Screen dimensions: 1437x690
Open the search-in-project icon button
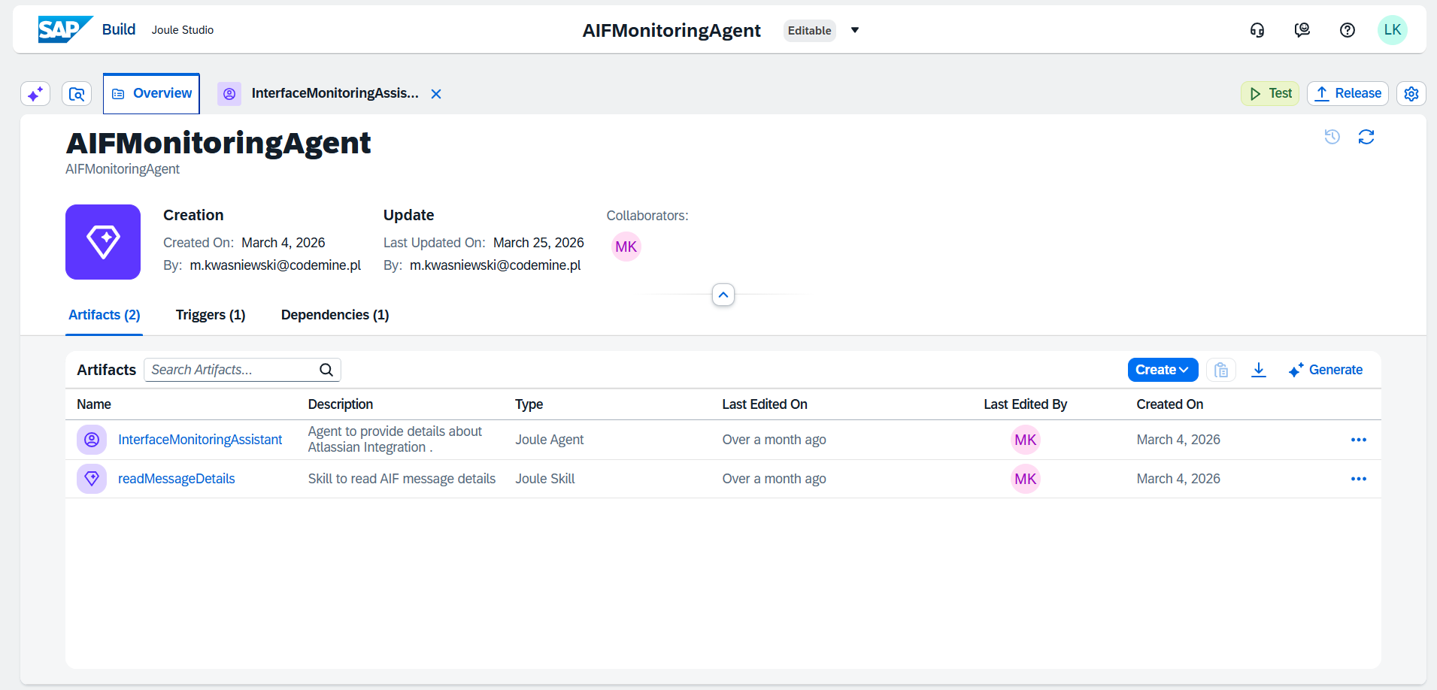pyautogui.click(x=77, y=94)
